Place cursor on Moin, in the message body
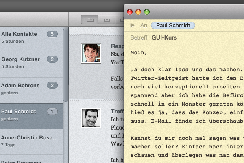Image resolution: width=244 pixels, height=163 pixels. pos(139,53)
